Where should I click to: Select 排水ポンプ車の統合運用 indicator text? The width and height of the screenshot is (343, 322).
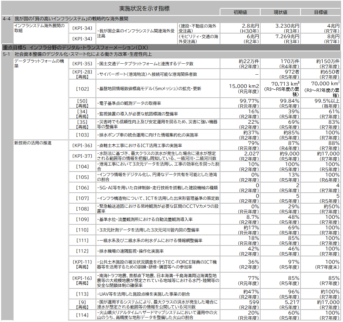148,135
